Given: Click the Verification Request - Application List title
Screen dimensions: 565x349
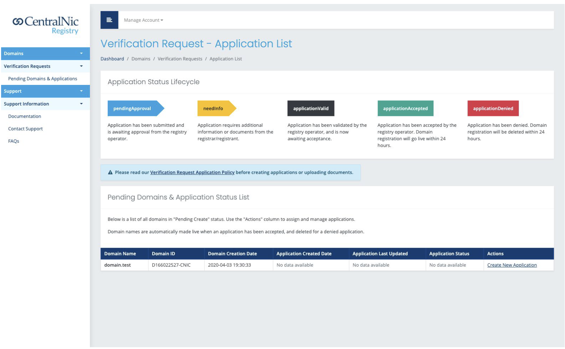Looking at the screenshot, I should pos(196,44).
